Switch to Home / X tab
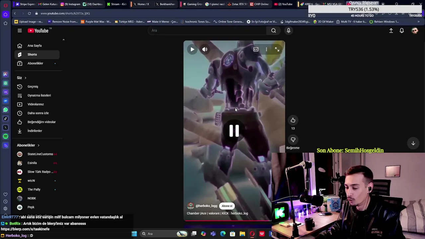Image resolution: width=425 pixels, height=239 pixels. (141, 4)
